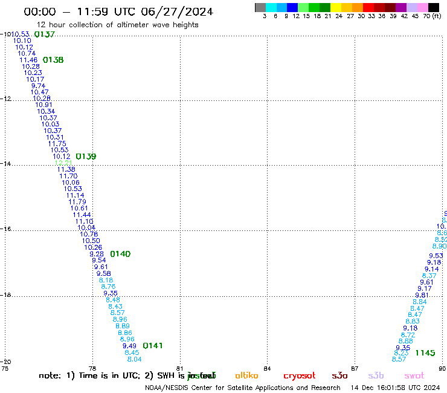Click the 11.75 wave height value
The width and height of the screenshot is (447, 393).
pyautogui.click(x=57, y=143)
